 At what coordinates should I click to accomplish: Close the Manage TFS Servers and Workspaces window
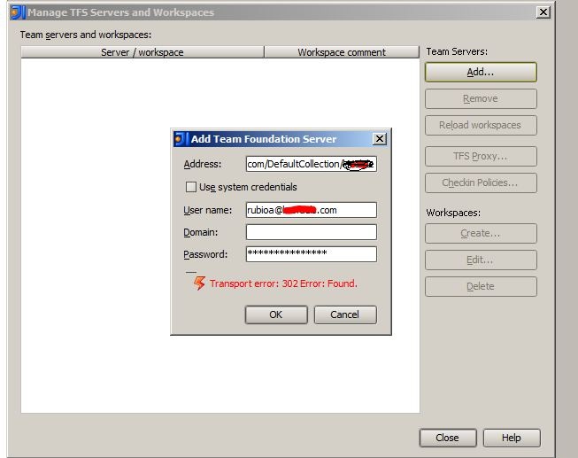[543, 12]
